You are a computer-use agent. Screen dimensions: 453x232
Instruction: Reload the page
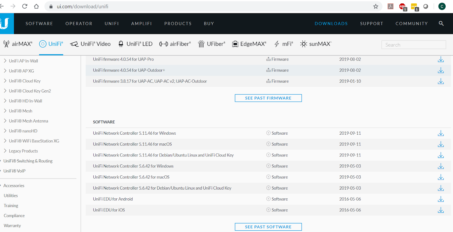(25, 6)
